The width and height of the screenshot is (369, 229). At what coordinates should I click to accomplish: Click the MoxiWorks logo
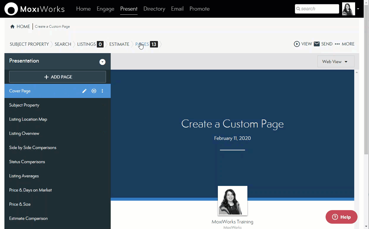point(35,9)
